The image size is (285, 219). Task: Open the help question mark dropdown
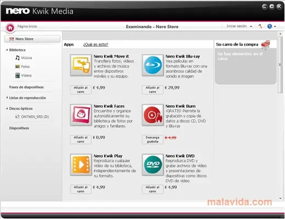click(x=272, y=26)
